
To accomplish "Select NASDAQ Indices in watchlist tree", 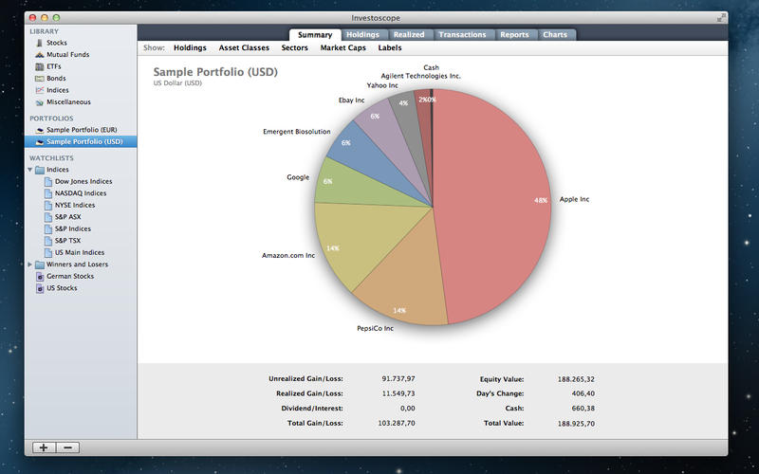I will pyautogui.click(x=81, y=192).
